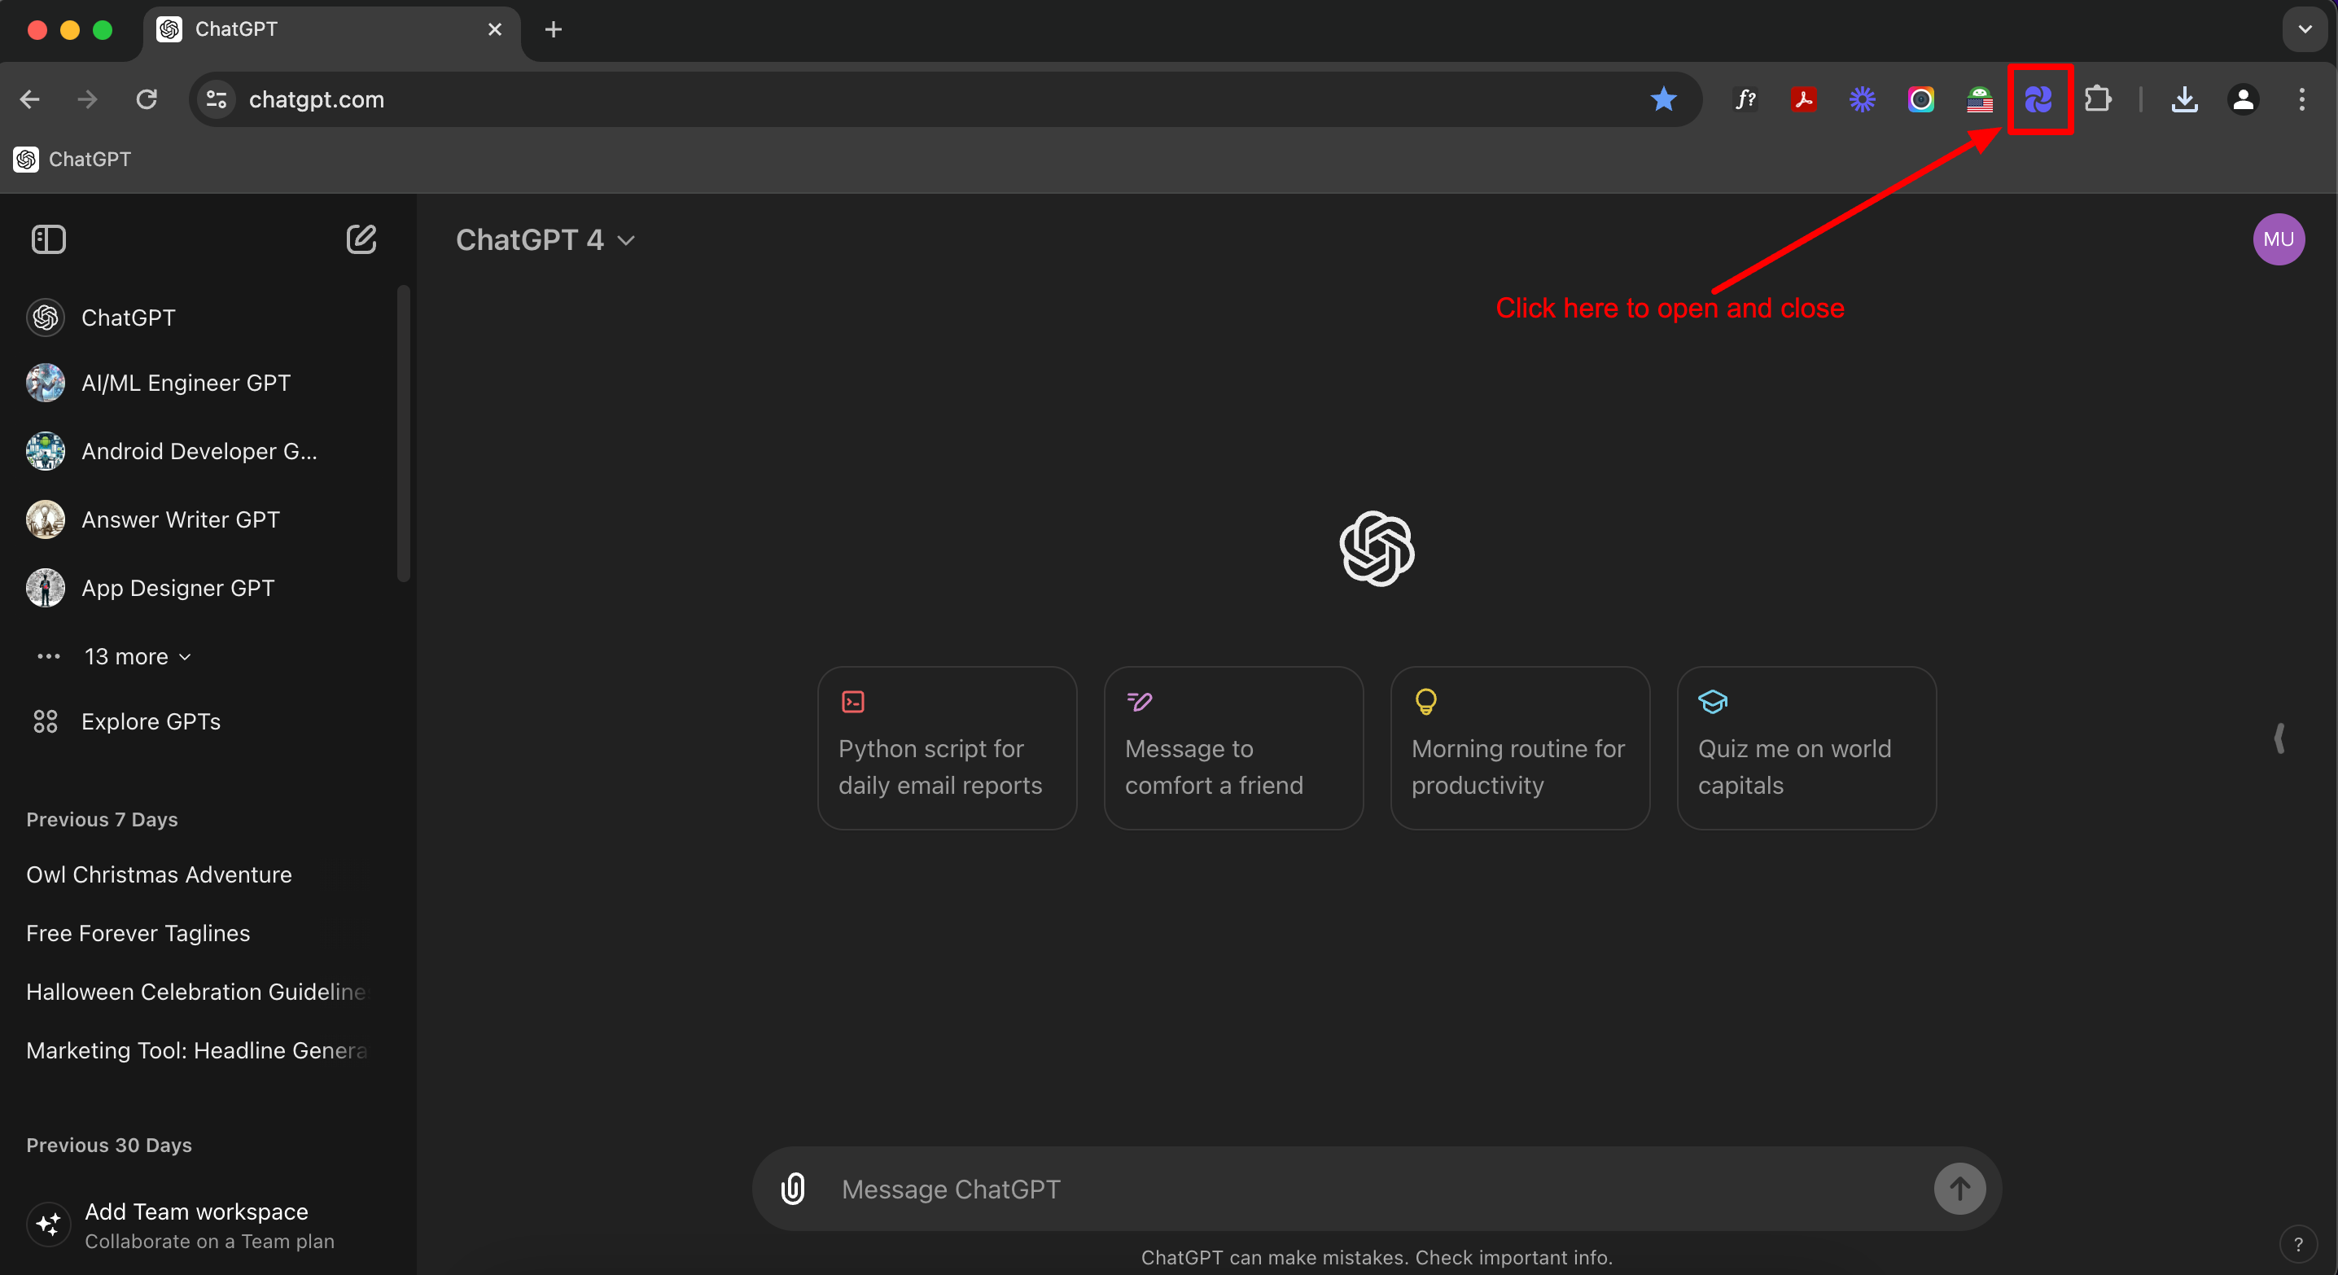This screenshot has width=2338, height=1275.
Task: Open the Extensions puzzle piece menu
Action: pyautogui.click(x=2098, y=99)
